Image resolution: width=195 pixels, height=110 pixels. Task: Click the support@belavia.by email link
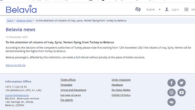tap(17, 95)
